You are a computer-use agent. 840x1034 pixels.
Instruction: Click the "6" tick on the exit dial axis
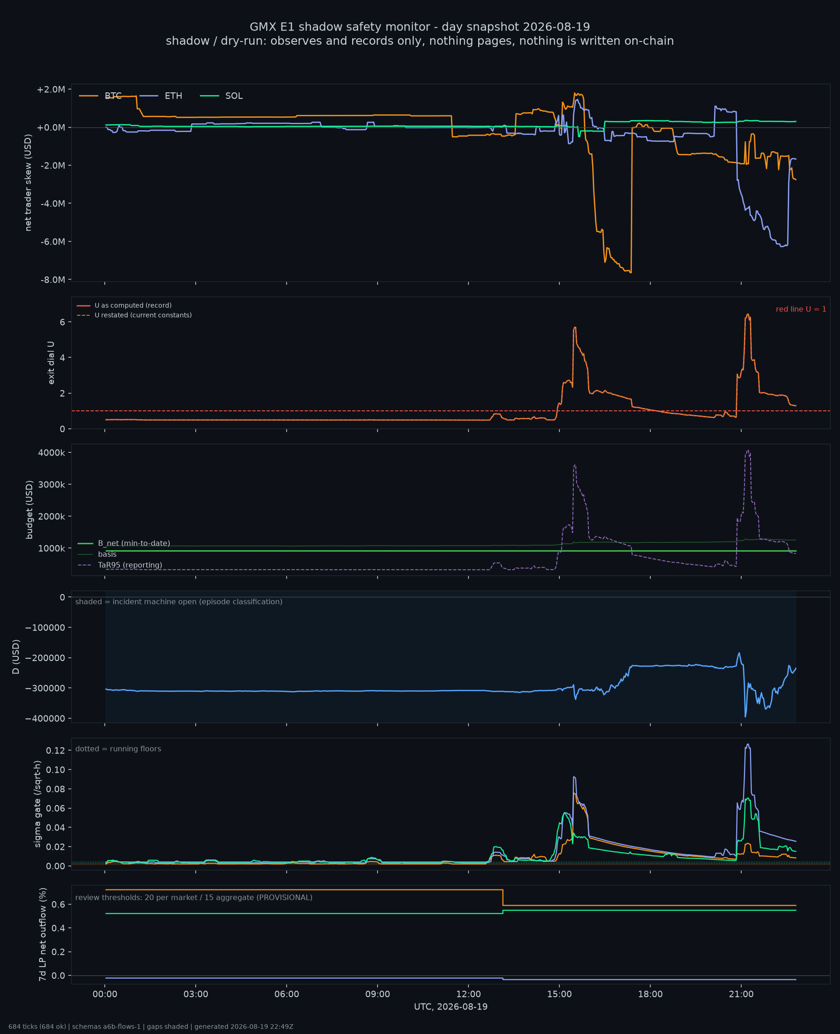62,322
